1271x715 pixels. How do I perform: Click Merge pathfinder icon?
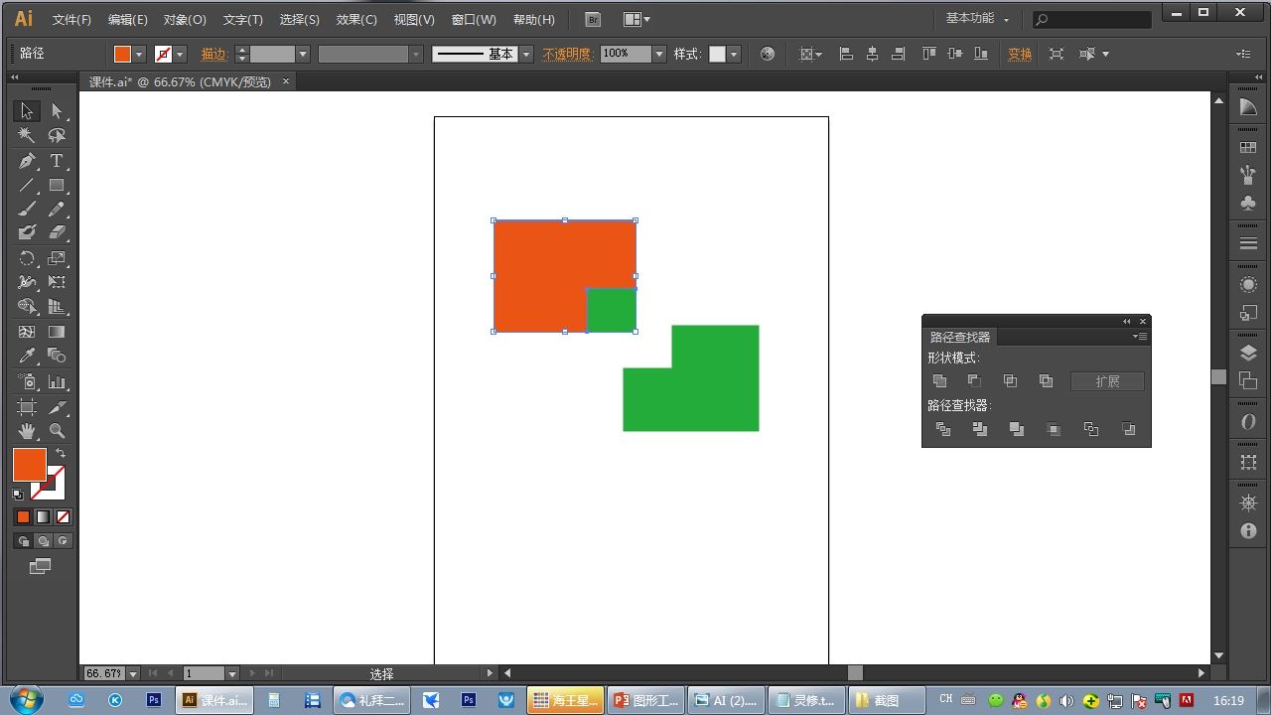coord(1017,429)
